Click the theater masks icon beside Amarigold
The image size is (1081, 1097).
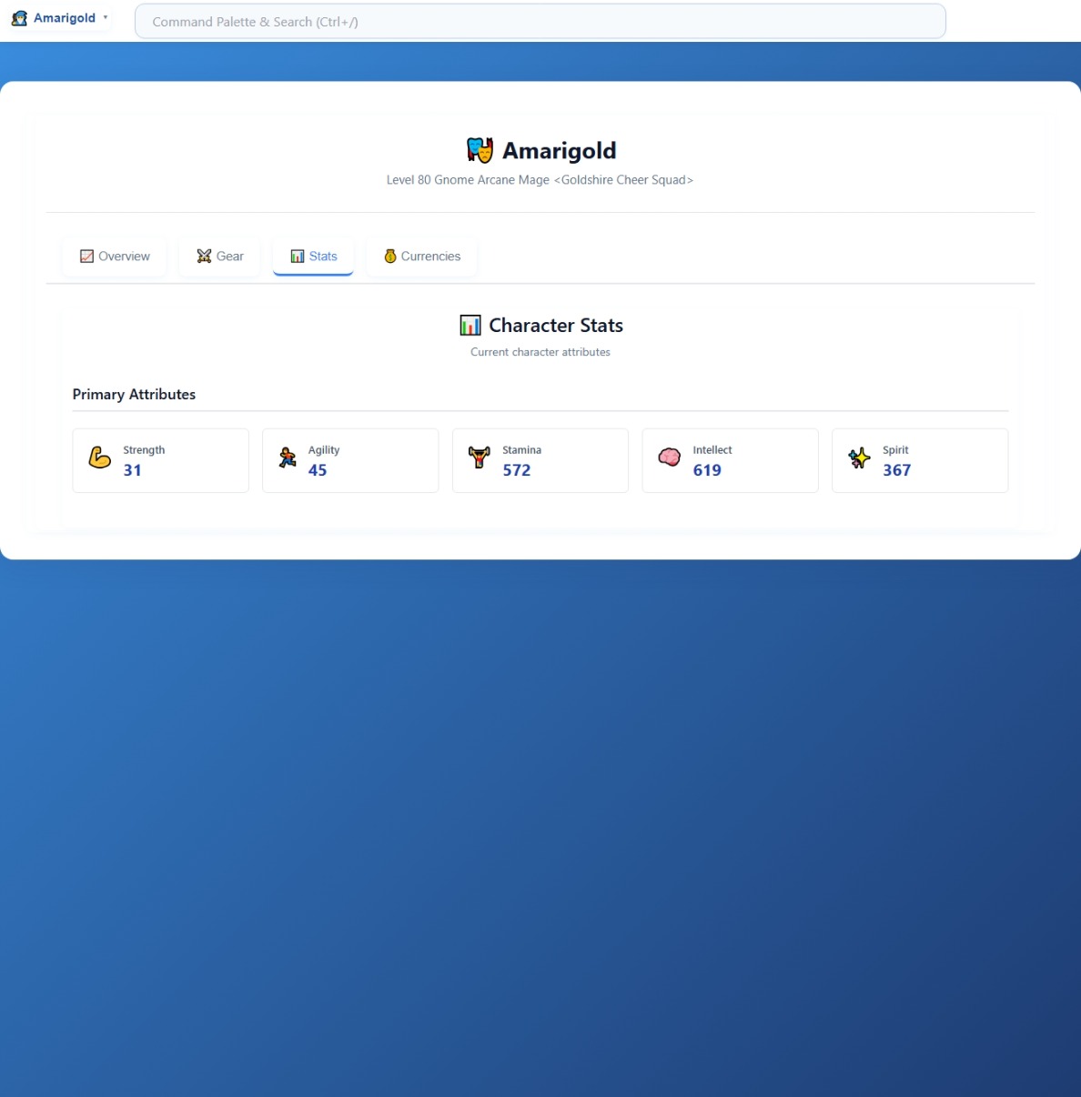point(480,150)
